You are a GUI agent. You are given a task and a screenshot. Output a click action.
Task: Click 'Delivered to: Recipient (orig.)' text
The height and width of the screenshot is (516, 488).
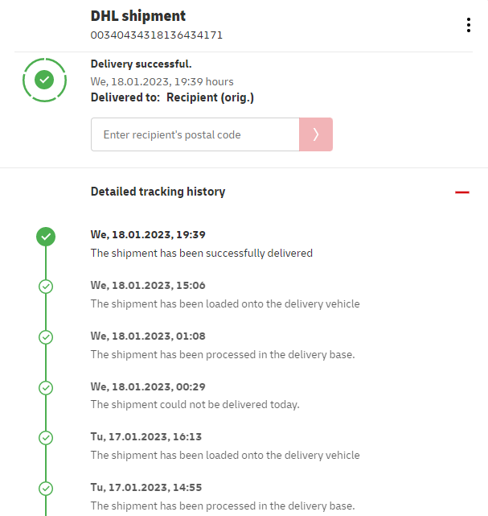pyautogui.click(x=172, y=98)
